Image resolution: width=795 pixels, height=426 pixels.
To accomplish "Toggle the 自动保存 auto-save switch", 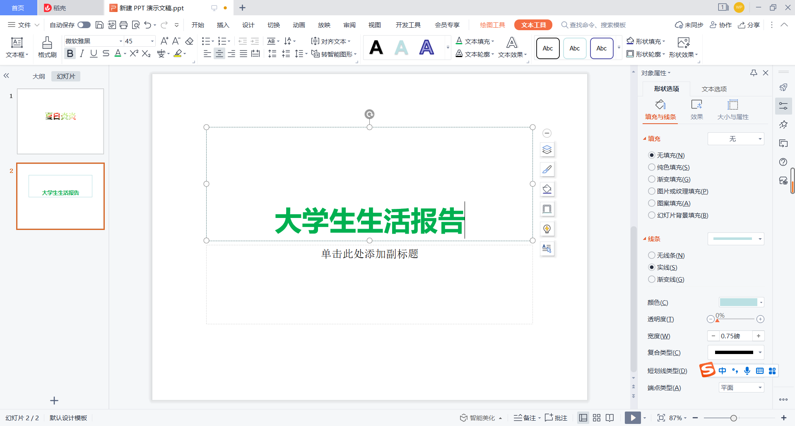I will (x=84, y=25).
